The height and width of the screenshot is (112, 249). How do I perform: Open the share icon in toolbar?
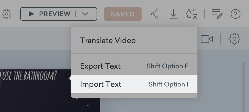pos(155,14)
